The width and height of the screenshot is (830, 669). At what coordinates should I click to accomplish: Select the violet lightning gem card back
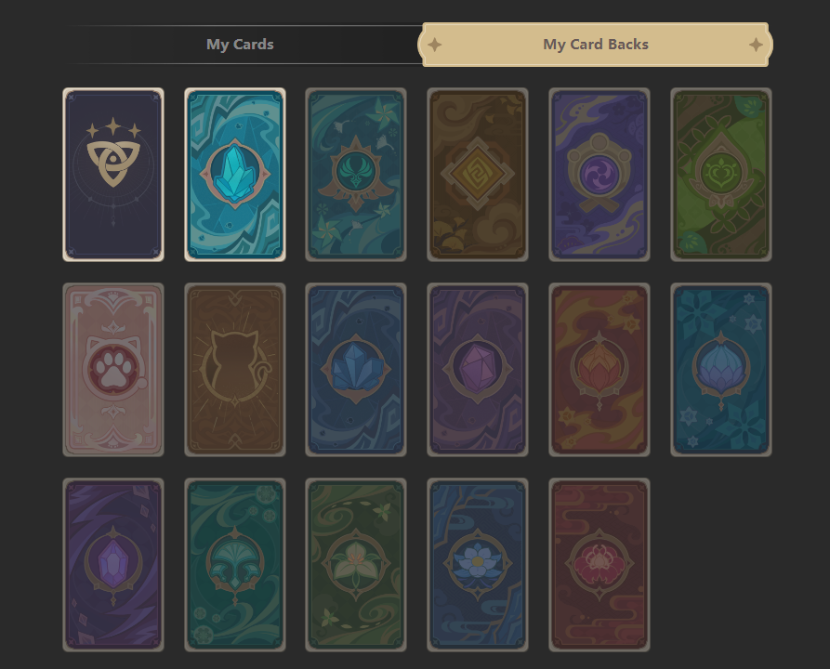[113, 565]
